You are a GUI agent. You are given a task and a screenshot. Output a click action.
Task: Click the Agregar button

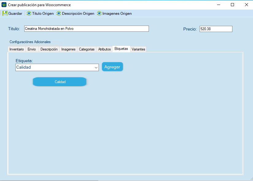[112, 67]
